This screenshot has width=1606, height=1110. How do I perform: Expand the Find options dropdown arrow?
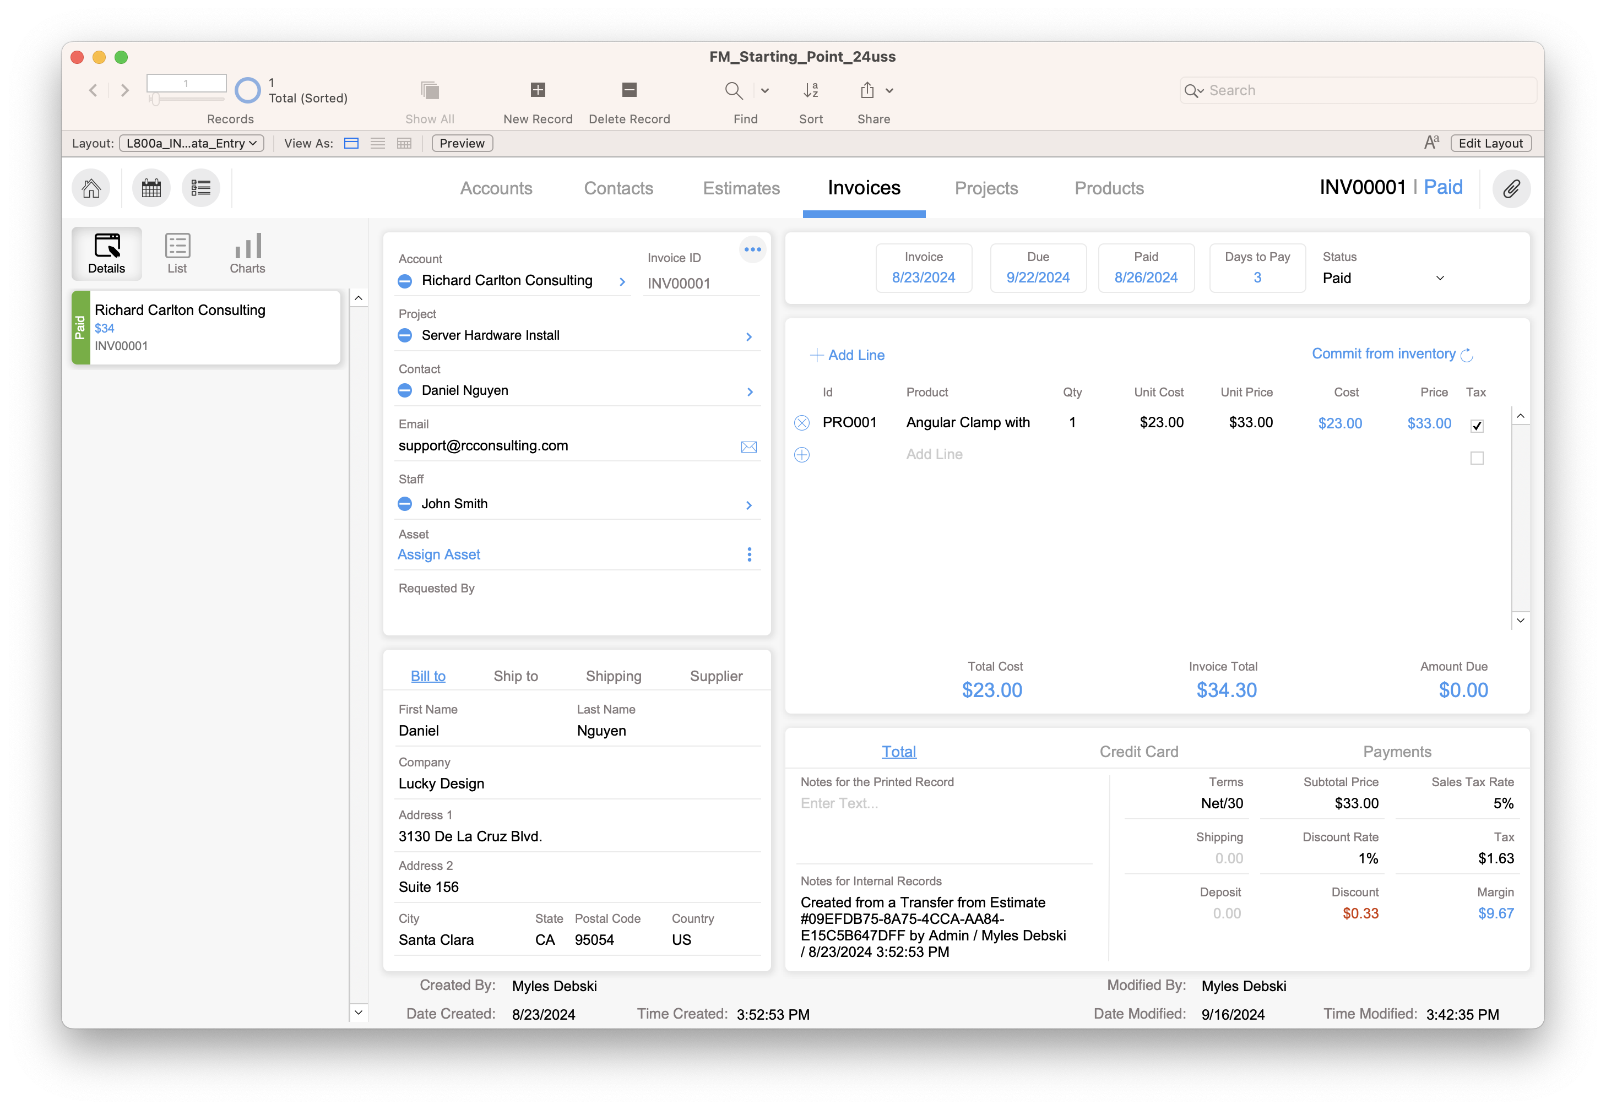(x=764, y=90)
